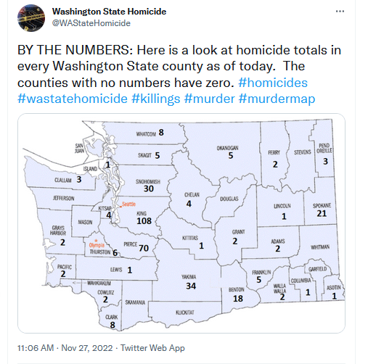
Task: Click the Whatcom county 8 label
Action: click(x=161, y=133)
